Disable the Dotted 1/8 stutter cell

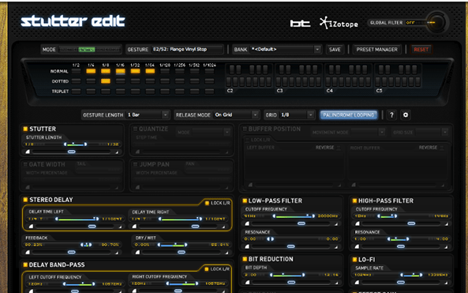[x=106, y=81]
